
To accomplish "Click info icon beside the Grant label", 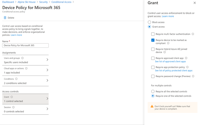I will [x=12, y=97].
